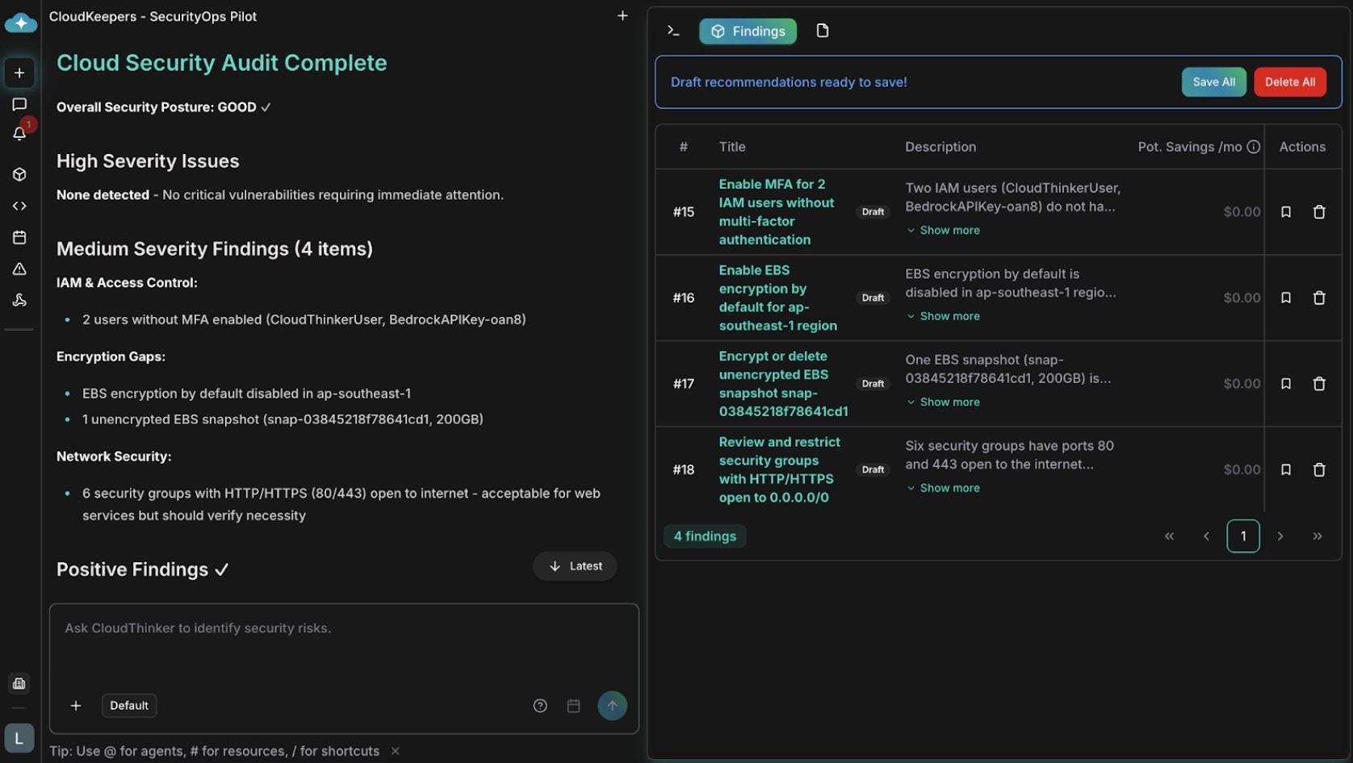Open the terminal icon beside the Findings tab

click(x=673, y=31)
